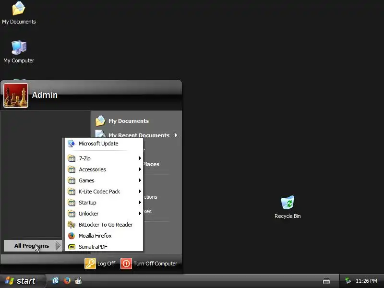The height and width of the screenshot is (288, 384).
Task: Open the Unlocker program folder
Action: (x=104, y=214)
